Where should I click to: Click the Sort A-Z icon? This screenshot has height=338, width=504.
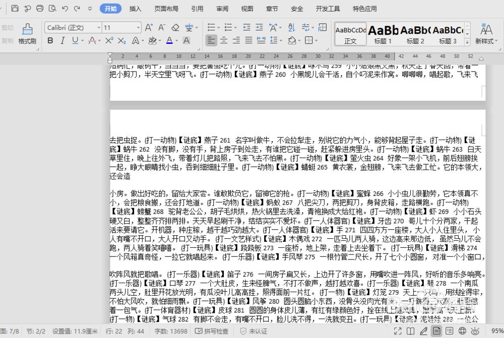(291, 28)
